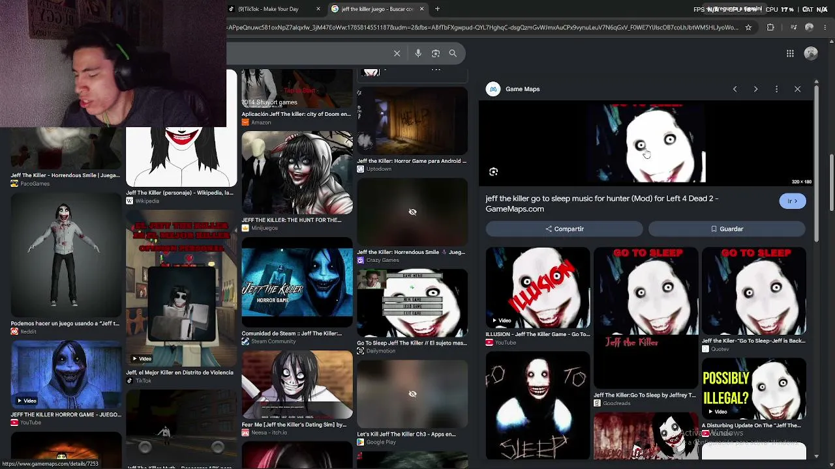Click the browser address bar URL
Viewport: 835px width, 469px height.
pos(483,27)
